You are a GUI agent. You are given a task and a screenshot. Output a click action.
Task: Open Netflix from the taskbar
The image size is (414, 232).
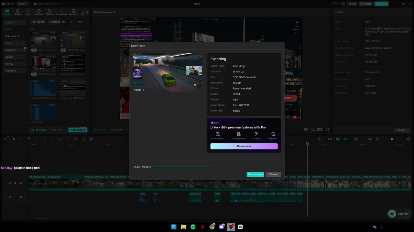(x=202, y=227)
